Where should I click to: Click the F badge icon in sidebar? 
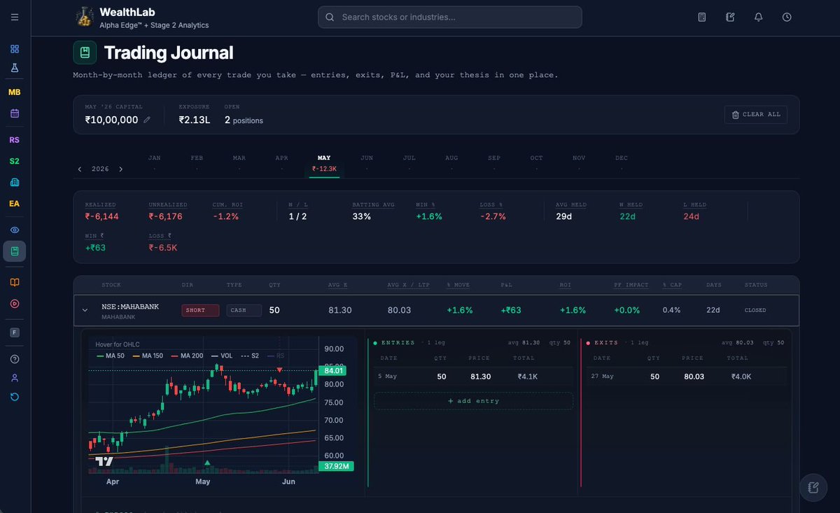click(x=15, y=332)
